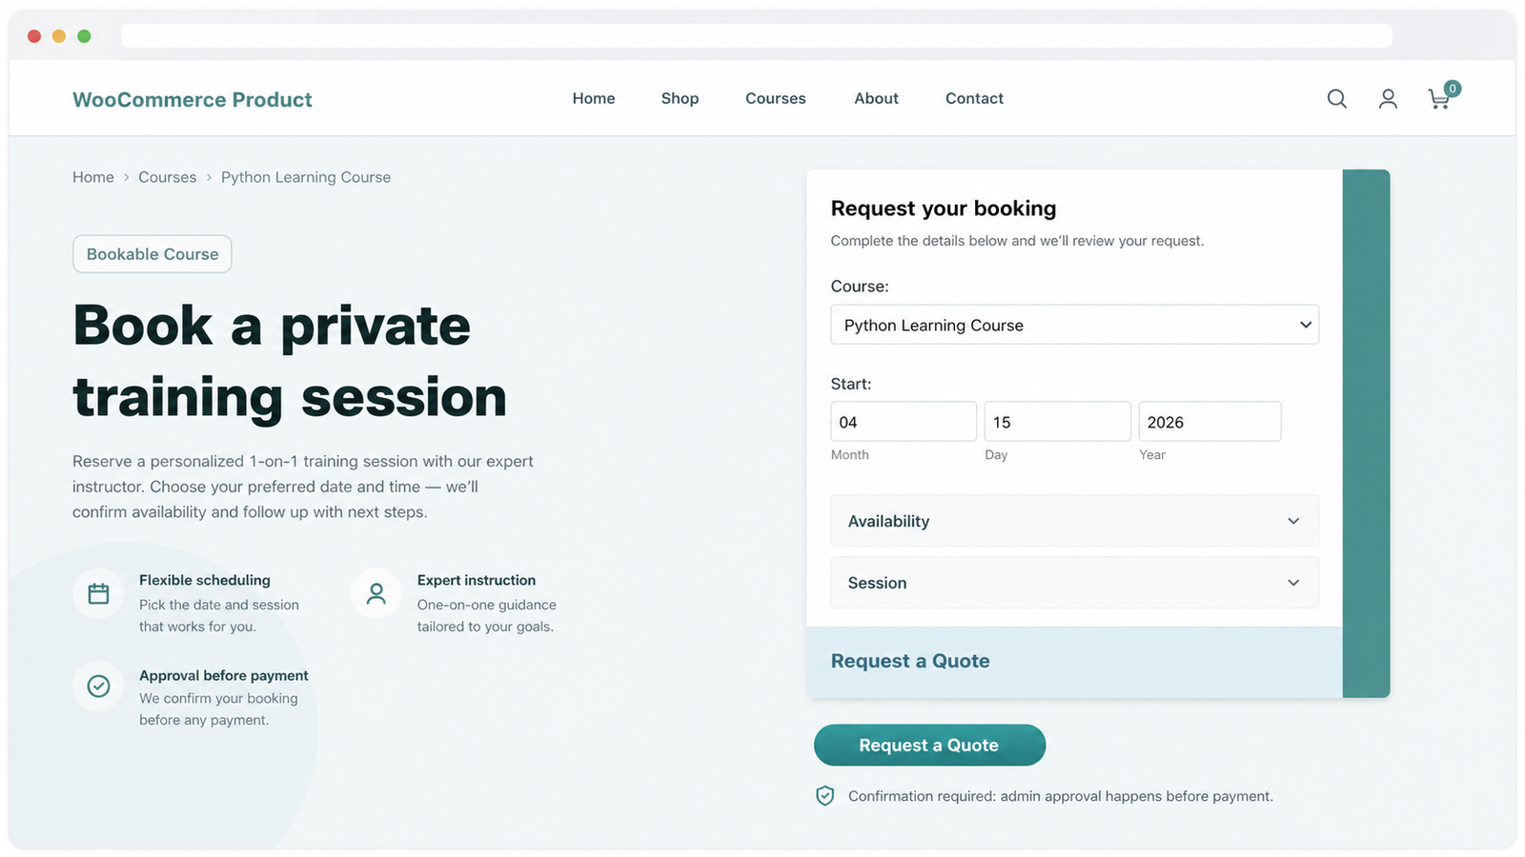The image size is (1525, 857).
Task: Expand the Session section
Action: [1075, 583]
